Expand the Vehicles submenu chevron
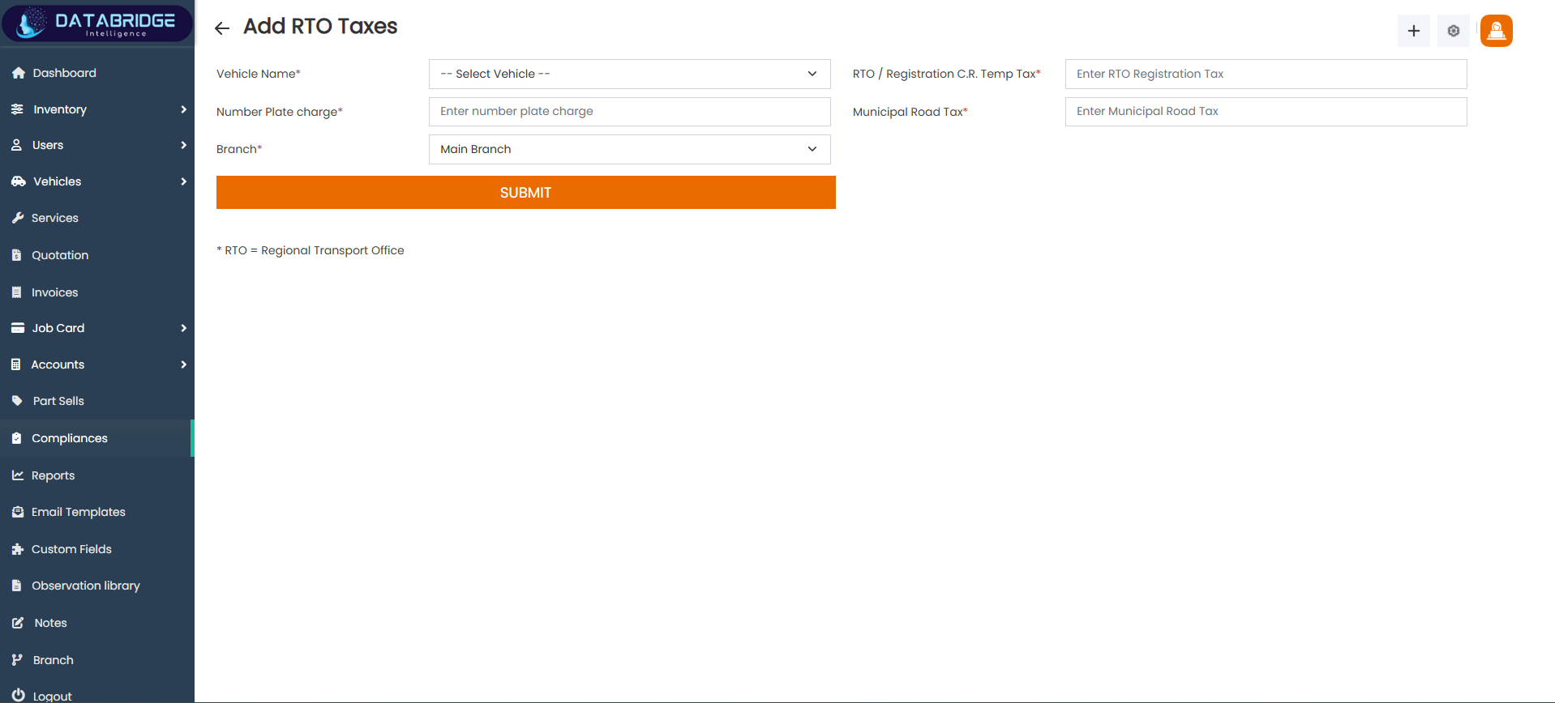 tap(184, 181)
